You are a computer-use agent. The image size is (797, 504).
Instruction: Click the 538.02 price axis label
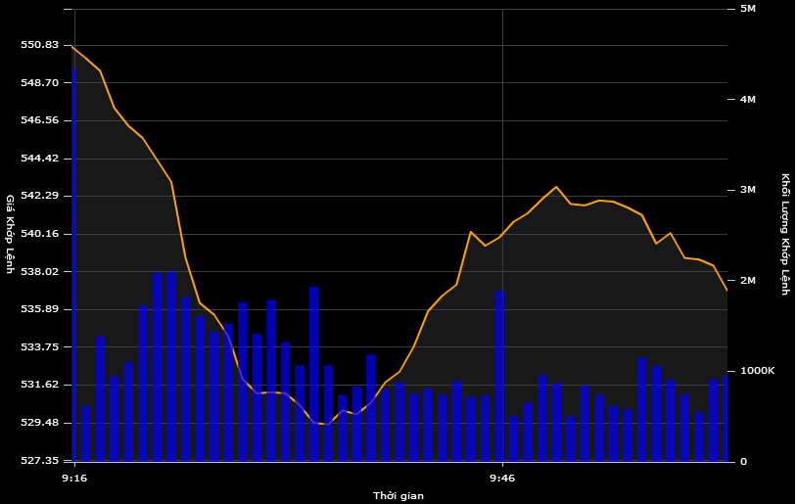click(x=40, y=271)
